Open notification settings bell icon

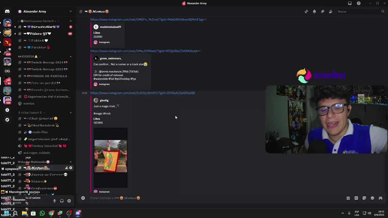pyautogui.click(x=314, y=12)
